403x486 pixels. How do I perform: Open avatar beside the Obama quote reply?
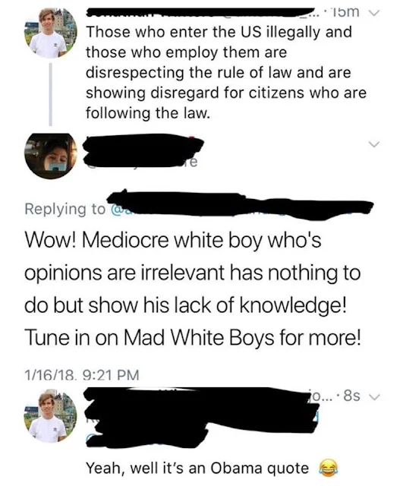(51, 416)
